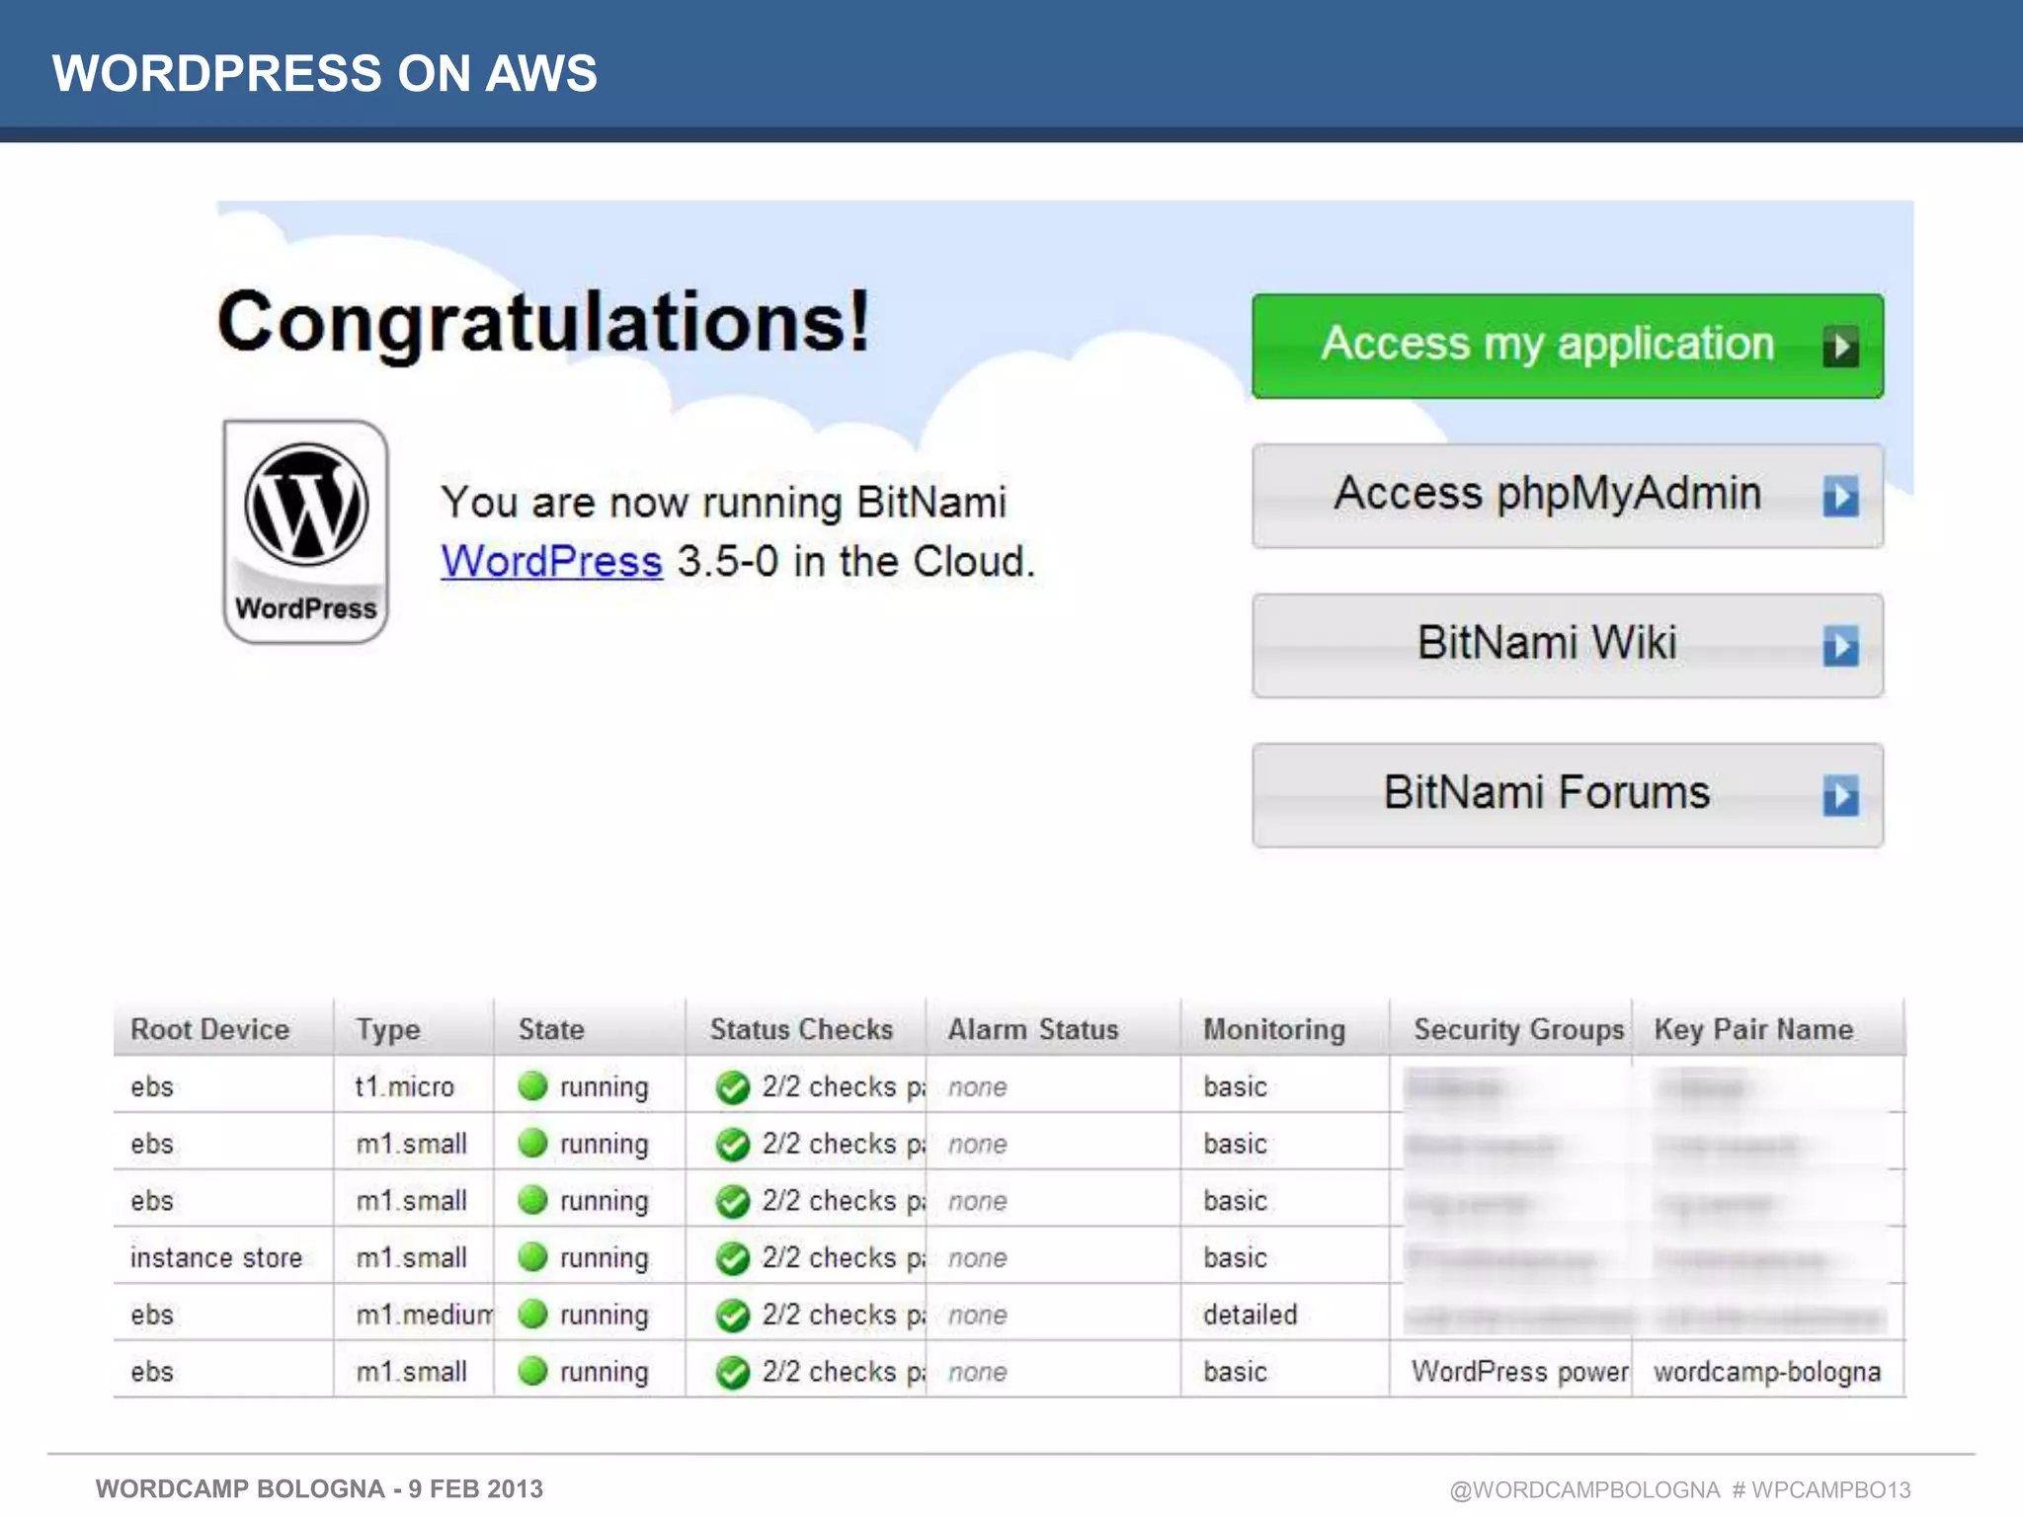This screenshot has height=1517, width=2023.
Task: Click green checkmark icon in t1.micro row
Action: point(733,1087)
